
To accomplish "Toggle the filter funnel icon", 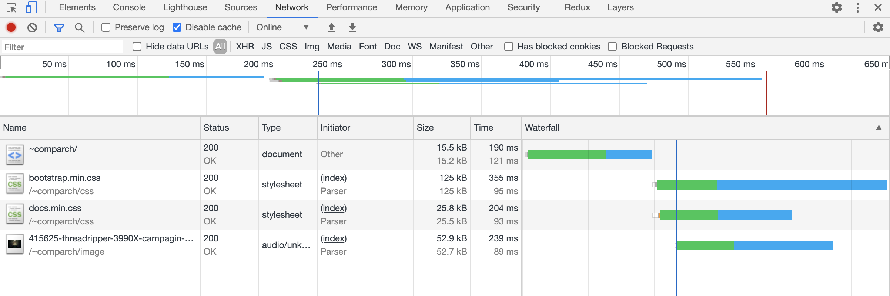I will coord(59,27).
